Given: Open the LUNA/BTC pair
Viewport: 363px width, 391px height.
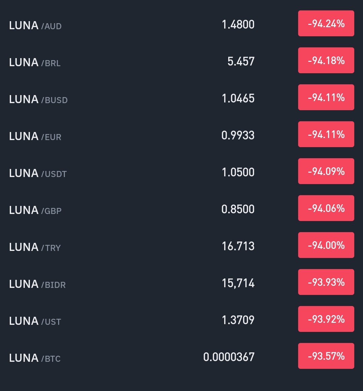Looking at the screenshot, I should (182, 356).
